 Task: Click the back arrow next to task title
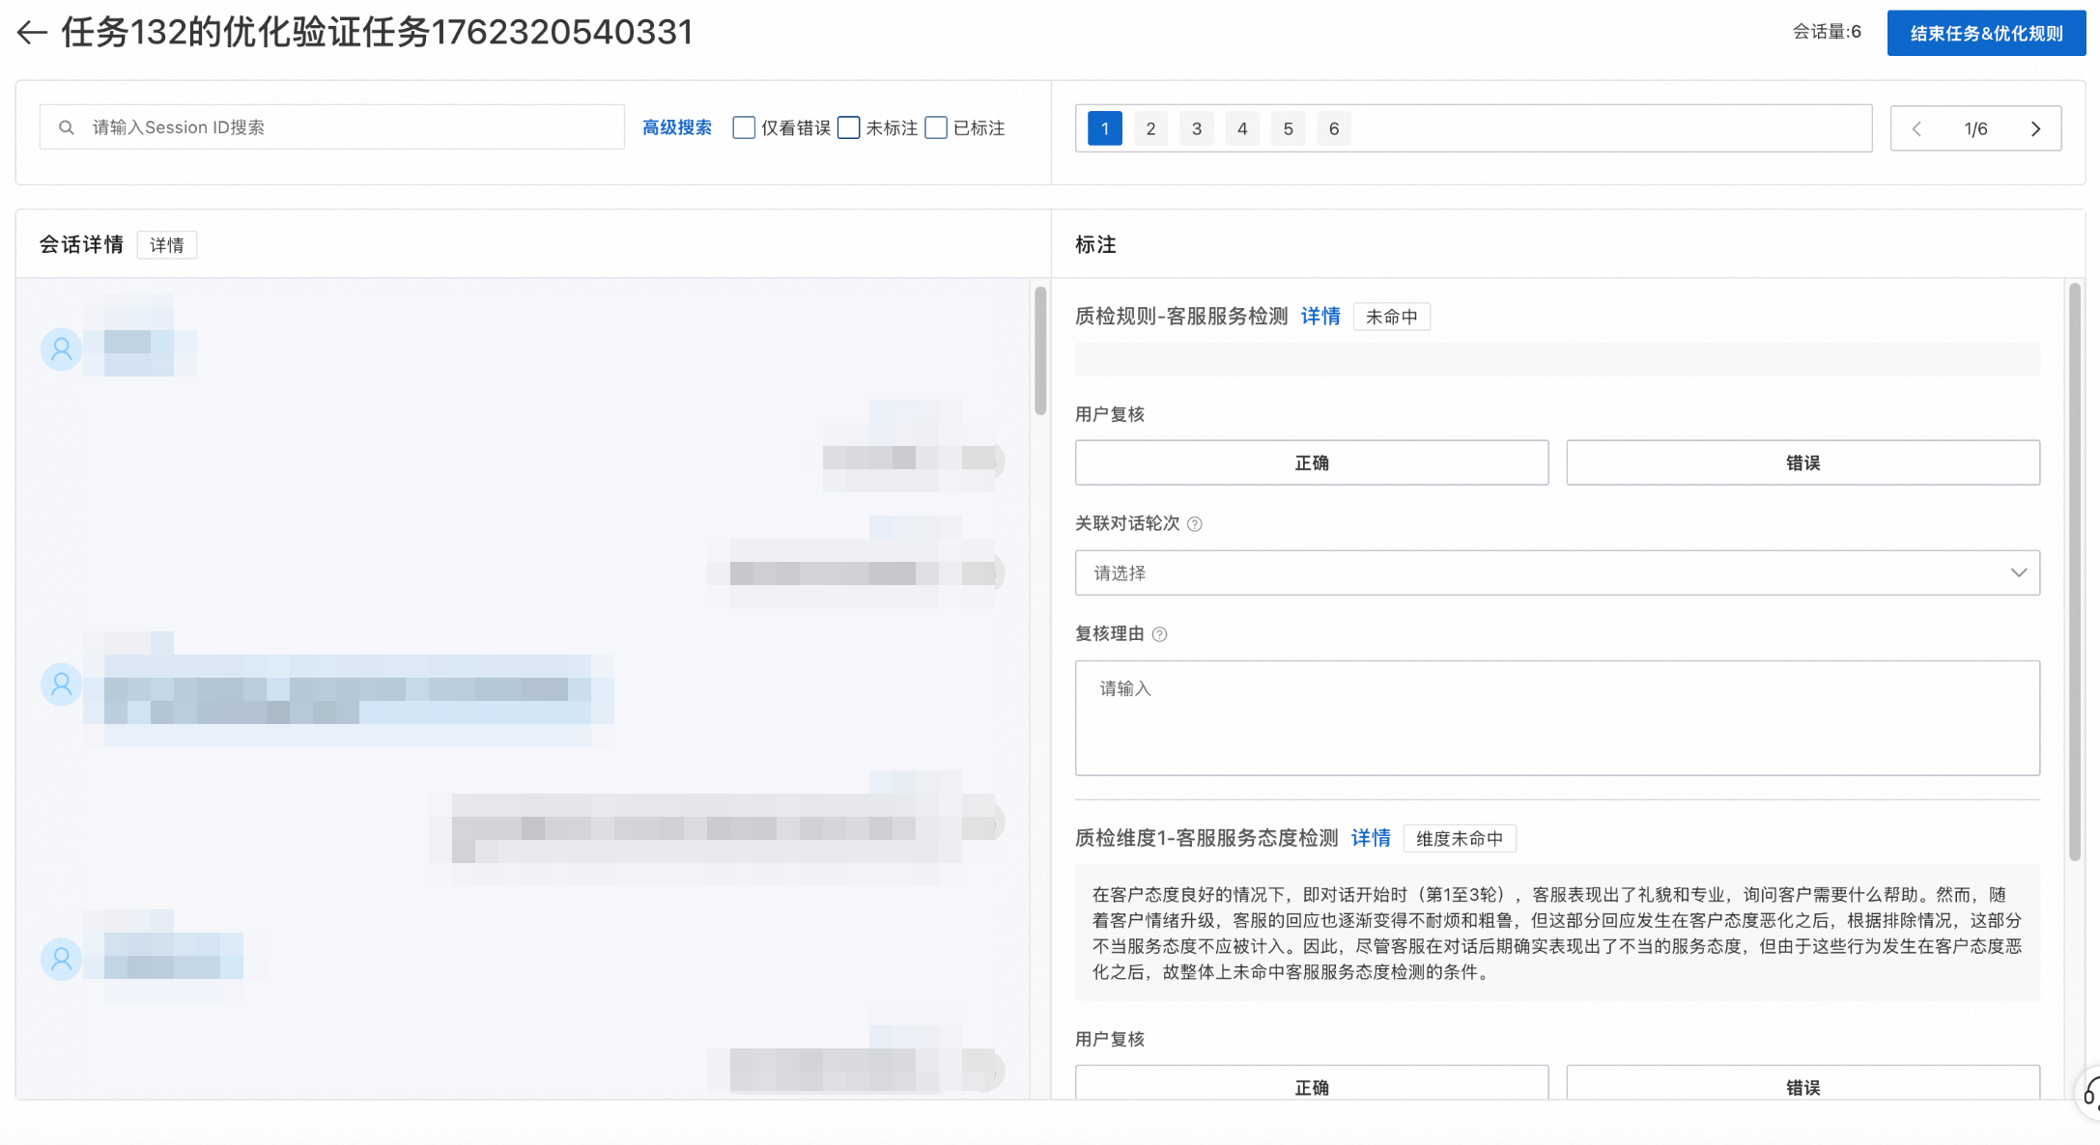32,33
